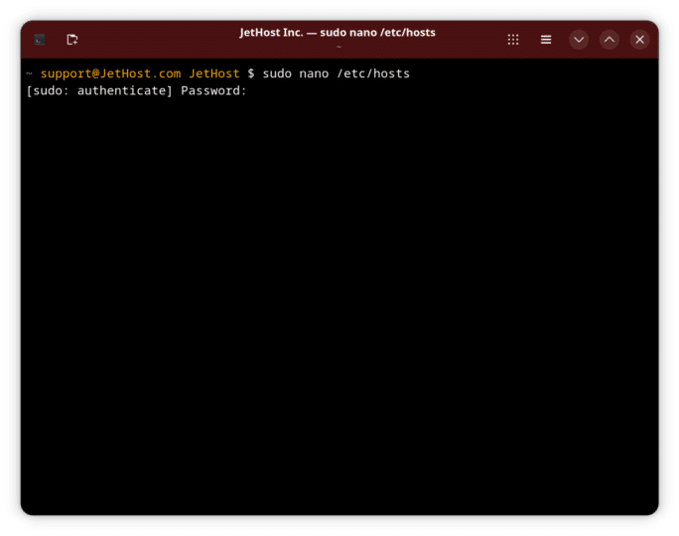Click the window title 'JetHost Inc. — sudo nano /etc/hosts'

point(338,33)
